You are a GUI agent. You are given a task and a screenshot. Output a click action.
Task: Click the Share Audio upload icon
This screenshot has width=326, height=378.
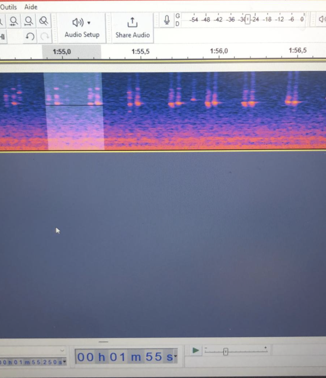point(132,22)
